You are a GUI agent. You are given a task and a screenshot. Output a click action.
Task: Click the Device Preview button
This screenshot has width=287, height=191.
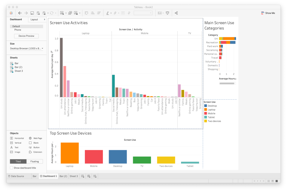26,36
